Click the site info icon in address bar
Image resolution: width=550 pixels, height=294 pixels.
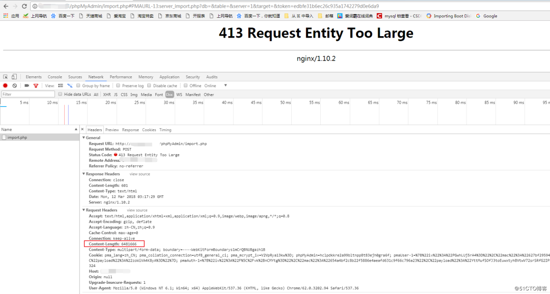(35, 6)
